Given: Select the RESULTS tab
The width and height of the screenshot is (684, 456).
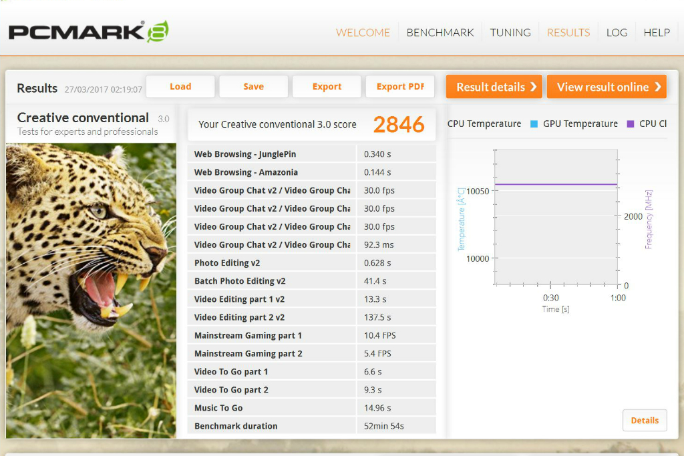Looking at the screenshot, I should (x=568, y=32).
